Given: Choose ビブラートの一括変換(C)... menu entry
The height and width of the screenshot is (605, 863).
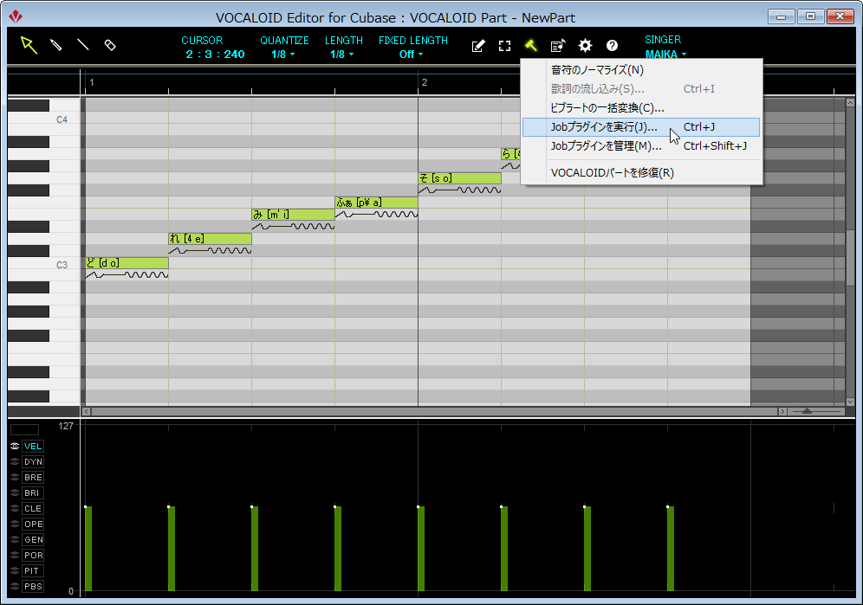Looking at the screenshot, I should point(641,108).
